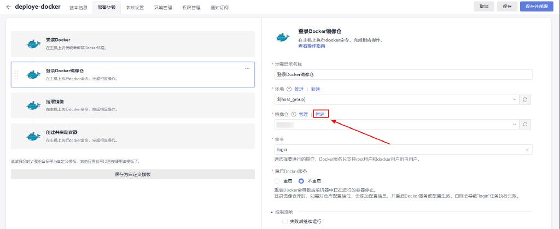The image size is (560, 229).
Task: Click the help icon next to 镜像仓
Action: 294,114
